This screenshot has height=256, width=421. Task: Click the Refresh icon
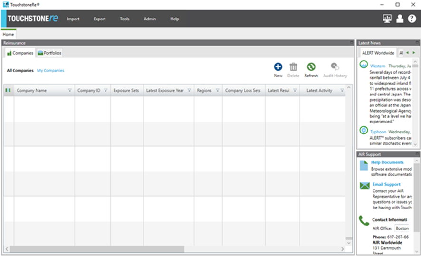tap(311, 67)
